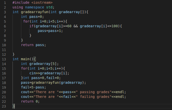Click 'return pass;' on line 10

(x=33, y=45)
